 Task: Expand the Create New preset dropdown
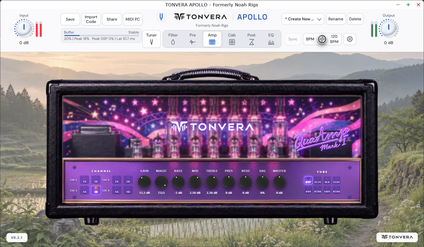point(303,19)
